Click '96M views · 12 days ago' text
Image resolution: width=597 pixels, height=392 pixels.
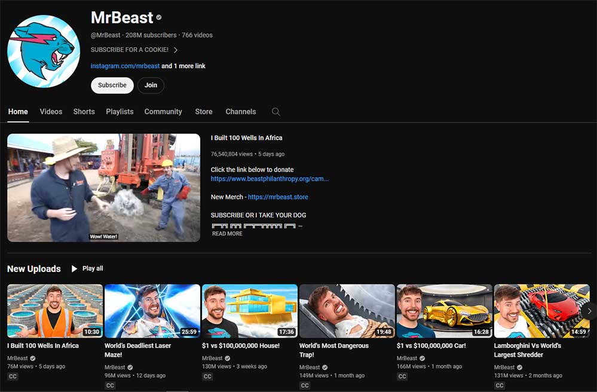click(135, 375)
